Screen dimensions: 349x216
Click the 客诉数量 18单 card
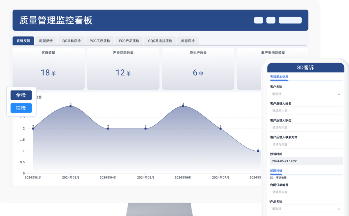pyautogui.click(x=48, y=69)
